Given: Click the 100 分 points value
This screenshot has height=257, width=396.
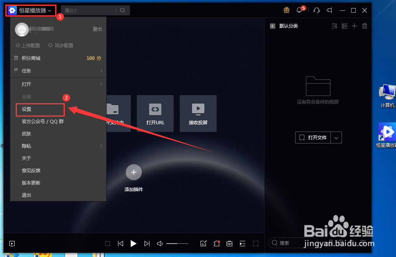Looking at the screenshot, I should point(94,58).
